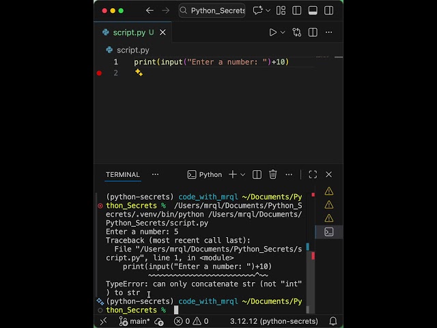Kill the terminal with the trash icon

273,175
